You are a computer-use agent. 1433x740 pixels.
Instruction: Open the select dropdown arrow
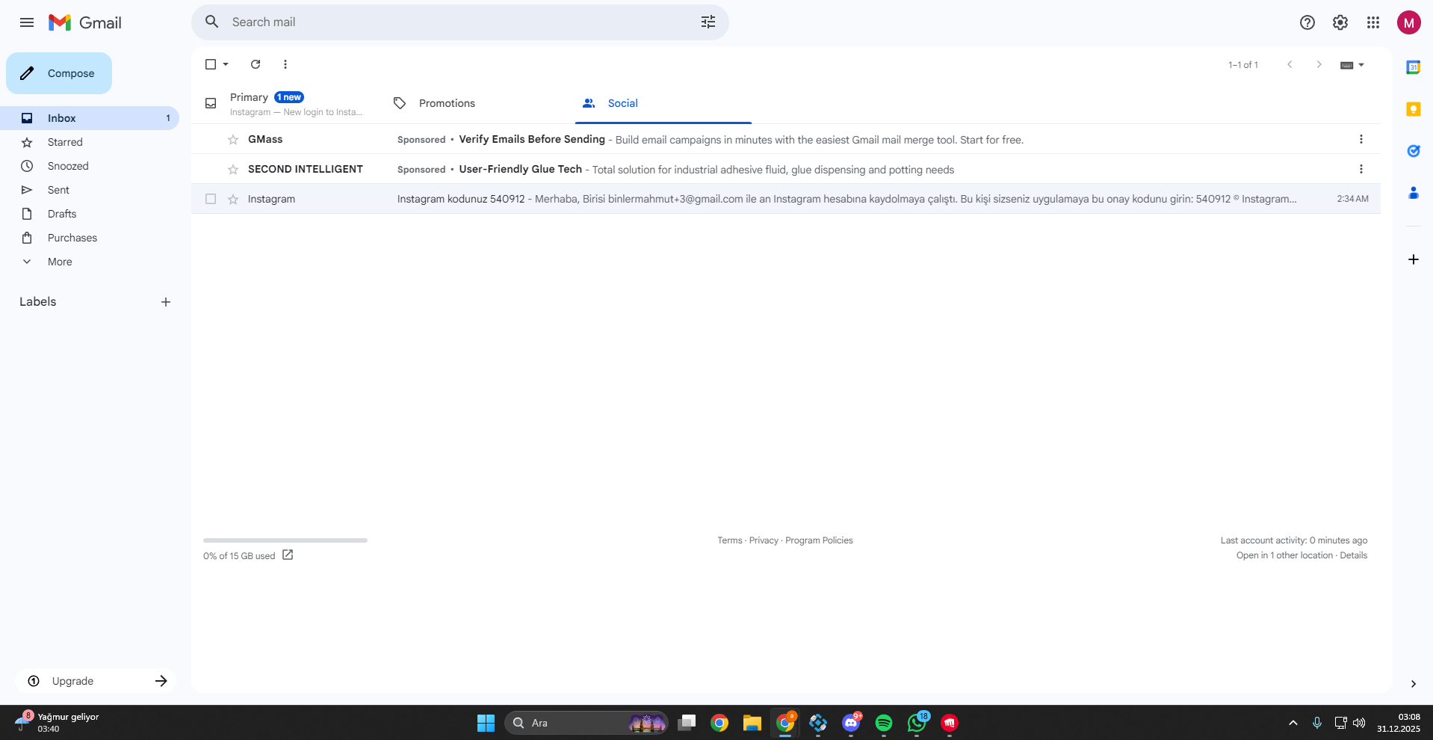point(226,64)
